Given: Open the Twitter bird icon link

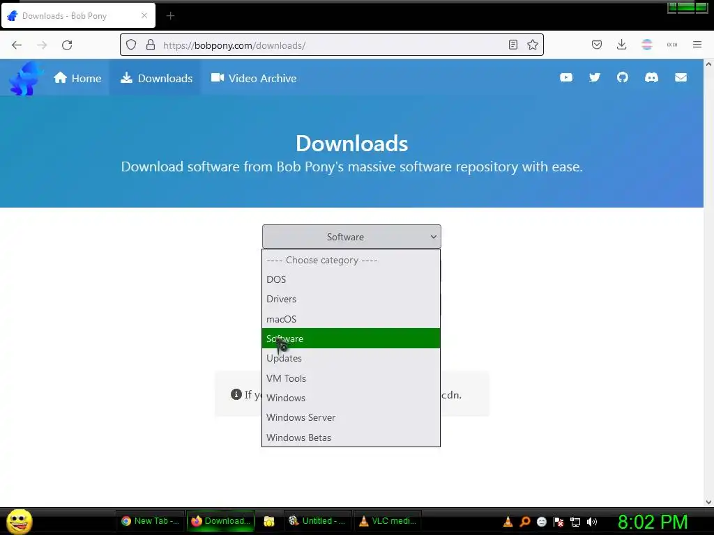Looking at the screenshot, I should coord(594,78).
